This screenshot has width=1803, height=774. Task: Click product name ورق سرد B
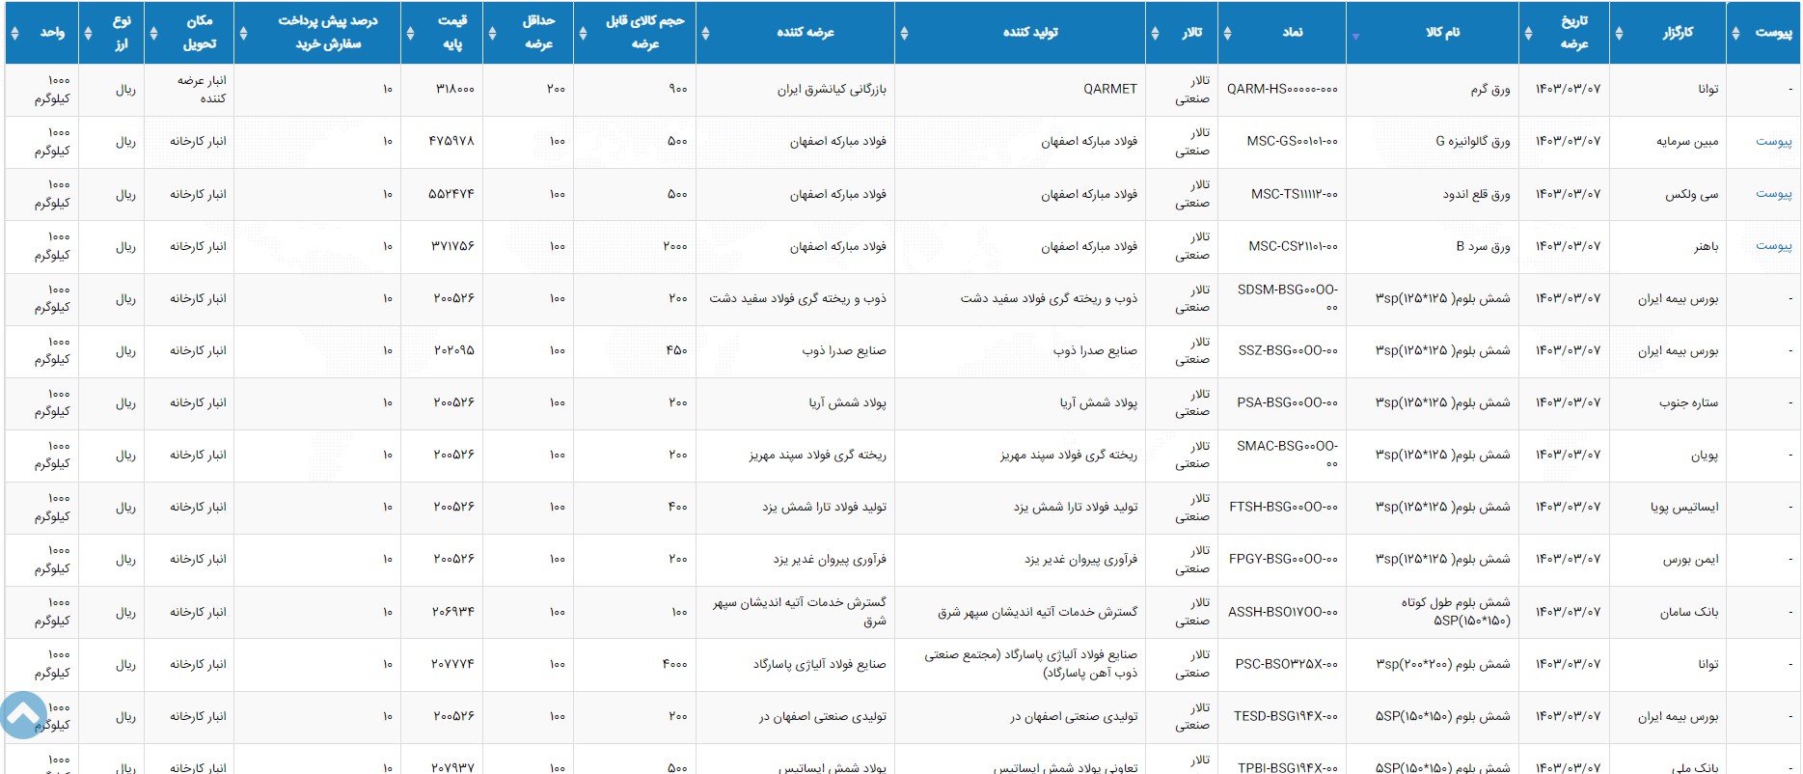point(1483,246)
